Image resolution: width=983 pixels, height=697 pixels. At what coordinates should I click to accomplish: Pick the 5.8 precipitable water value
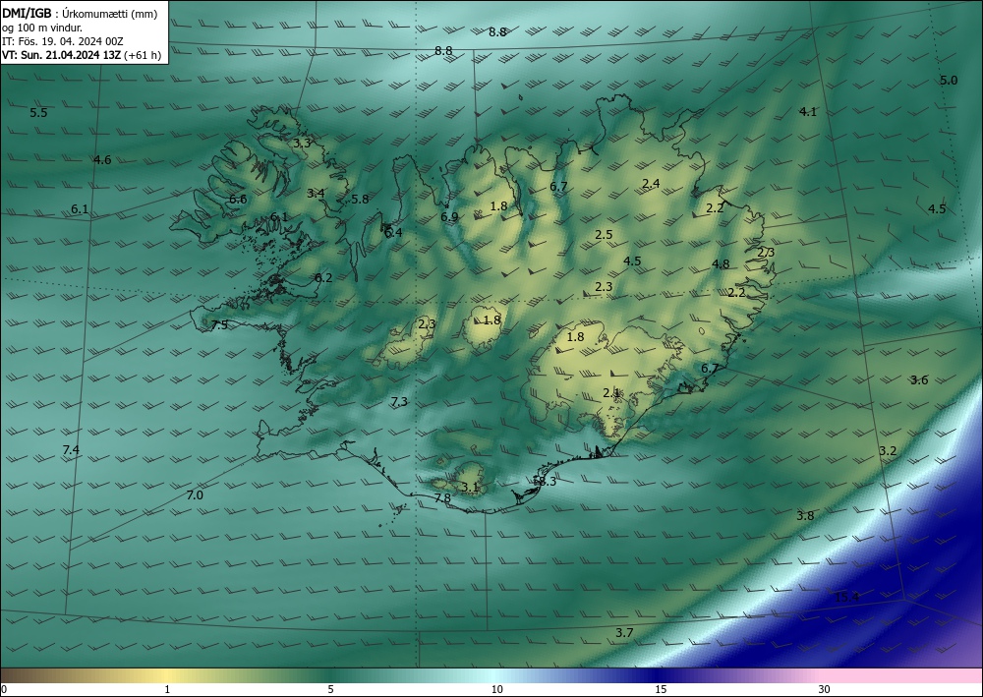pyautogui.click(x=360, y=200)
